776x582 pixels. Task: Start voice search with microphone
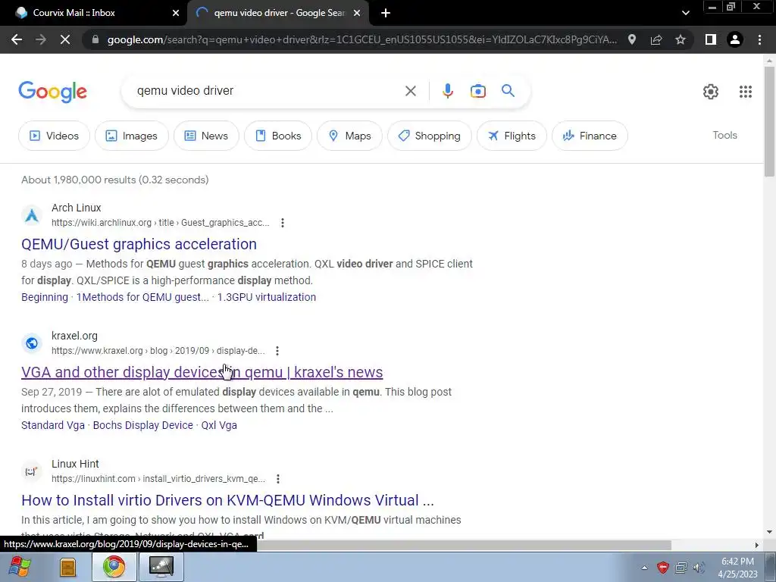point(447,91)
